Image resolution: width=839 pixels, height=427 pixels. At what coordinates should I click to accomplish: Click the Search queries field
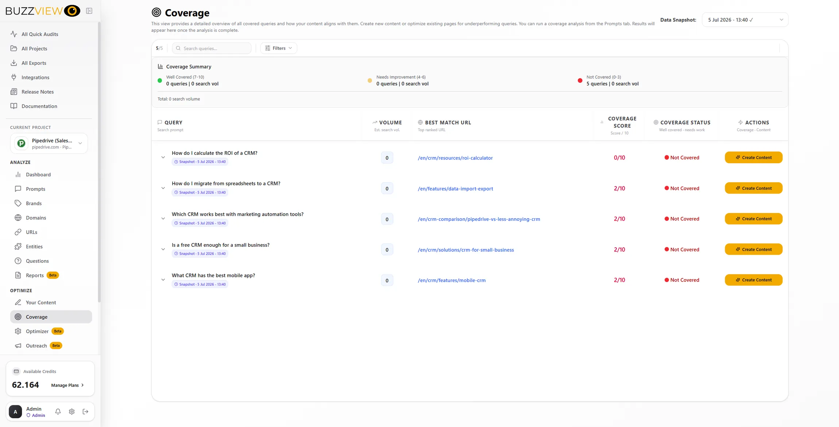(212, 48)
